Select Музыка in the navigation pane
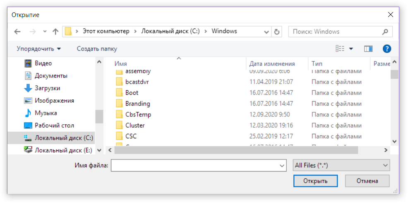 pos(46,113)
